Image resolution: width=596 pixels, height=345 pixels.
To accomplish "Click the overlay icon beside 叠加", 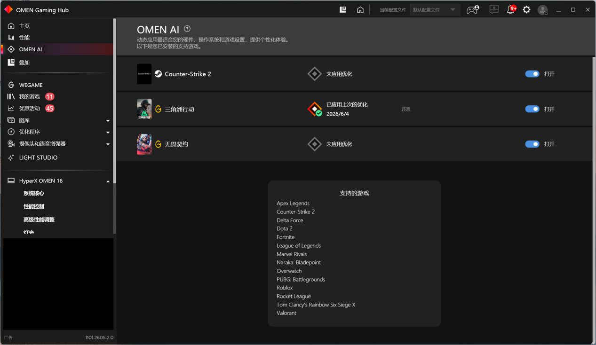I will (11, 62).
